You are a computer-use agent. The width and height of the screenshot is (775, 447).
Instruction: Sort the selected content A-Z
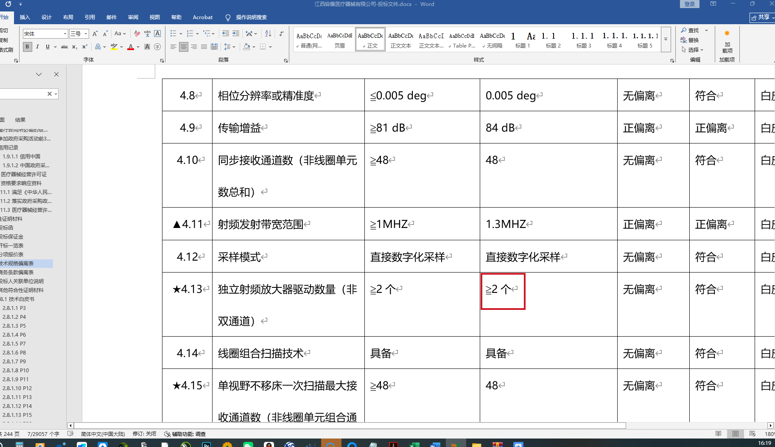[x=268, y=34]
